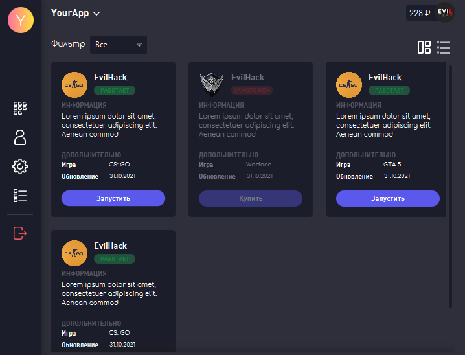The height and width of the screenshot is (355, 465).
Task: Open the checklist sidebar icon
Action: [20, 196]
